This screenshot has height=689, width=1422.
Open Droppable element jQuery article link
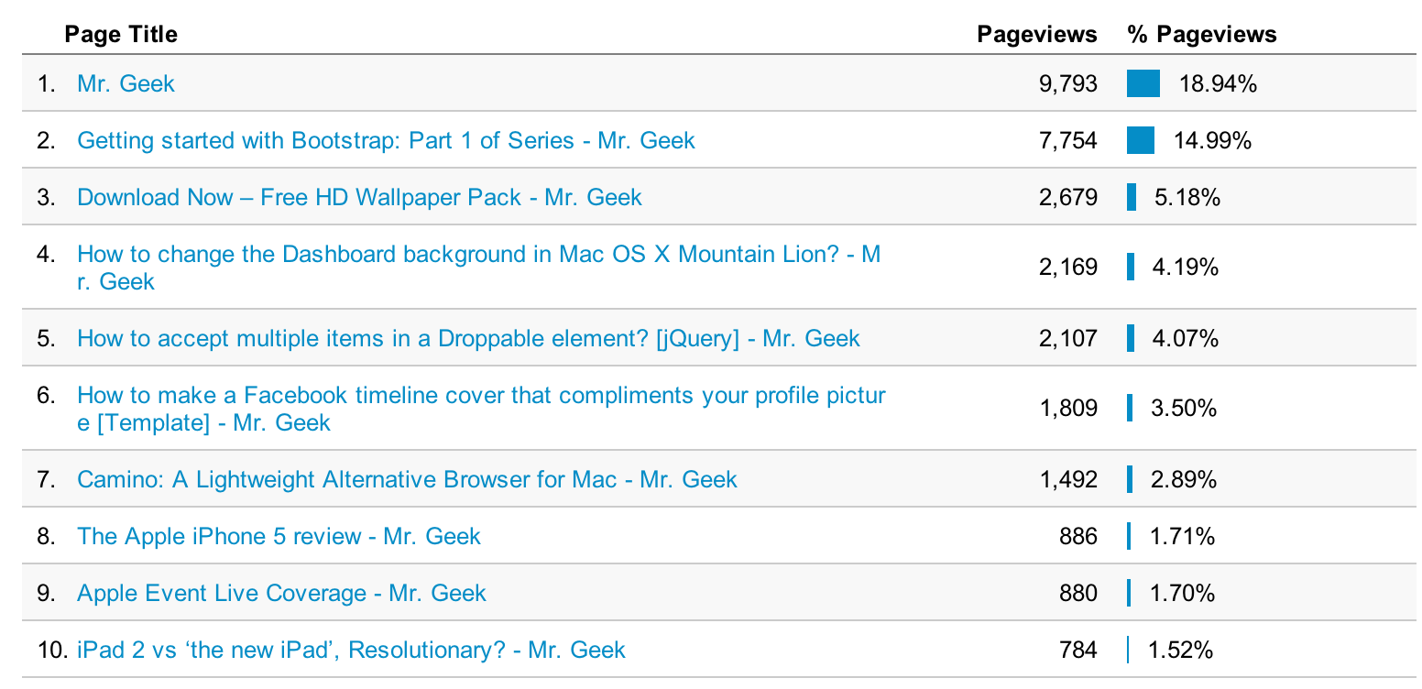pos(468,338)
